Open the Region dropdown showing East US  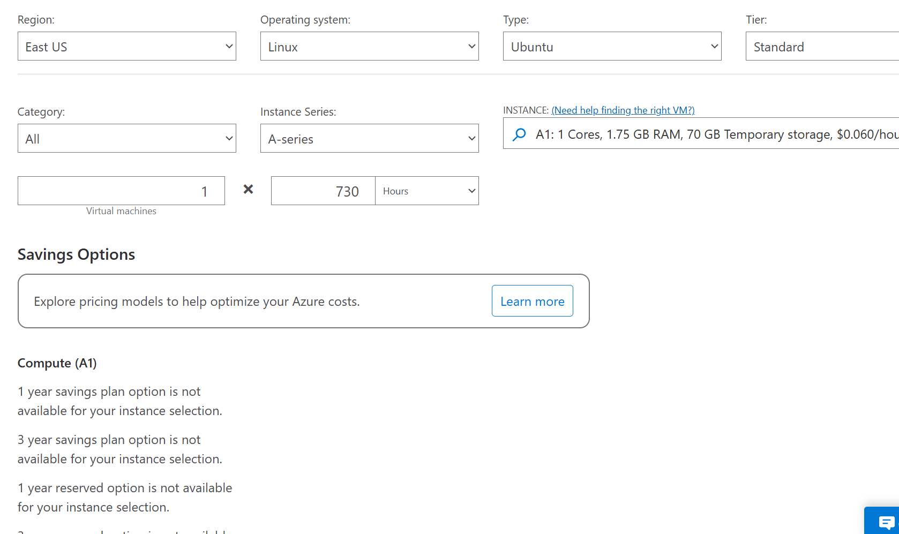[x=127, y=47]
